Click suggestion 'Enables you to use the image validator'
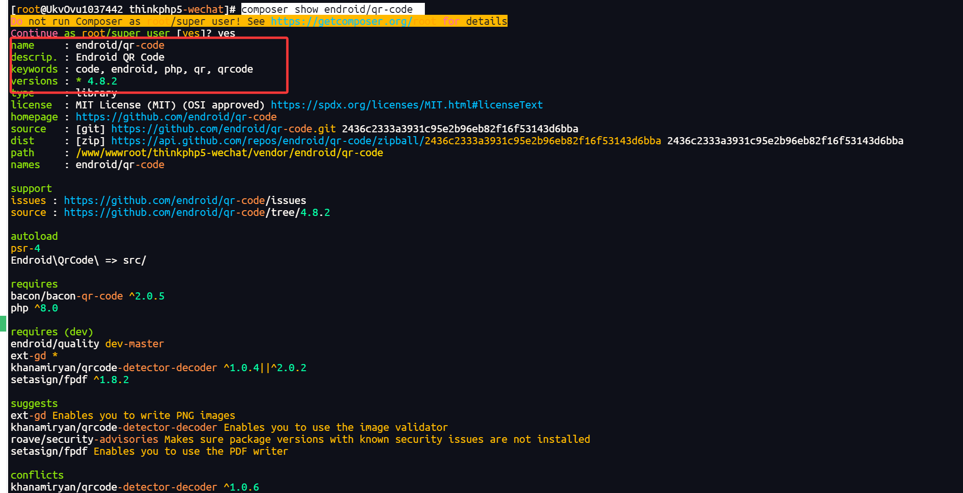 [335, 428]
